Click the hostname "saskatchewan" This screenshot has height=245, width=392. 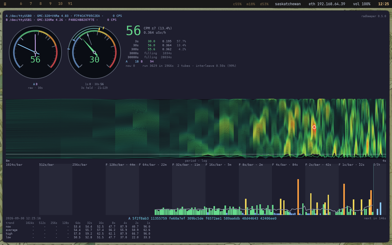point(288,4)
